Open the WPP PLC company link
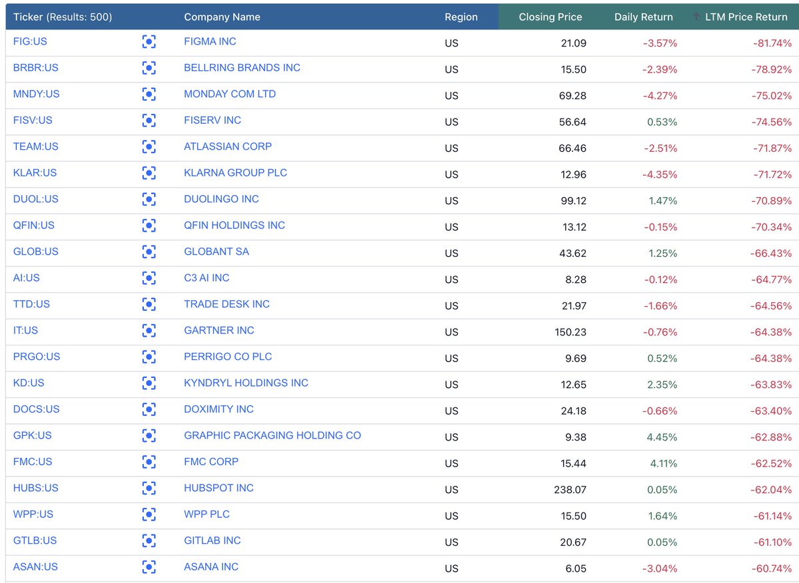The width and height of the screenshot is (799, 583). [207, 514]
